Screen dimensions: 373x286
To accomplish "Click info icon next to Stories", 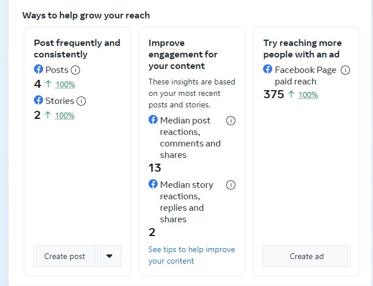I will 81,101.
